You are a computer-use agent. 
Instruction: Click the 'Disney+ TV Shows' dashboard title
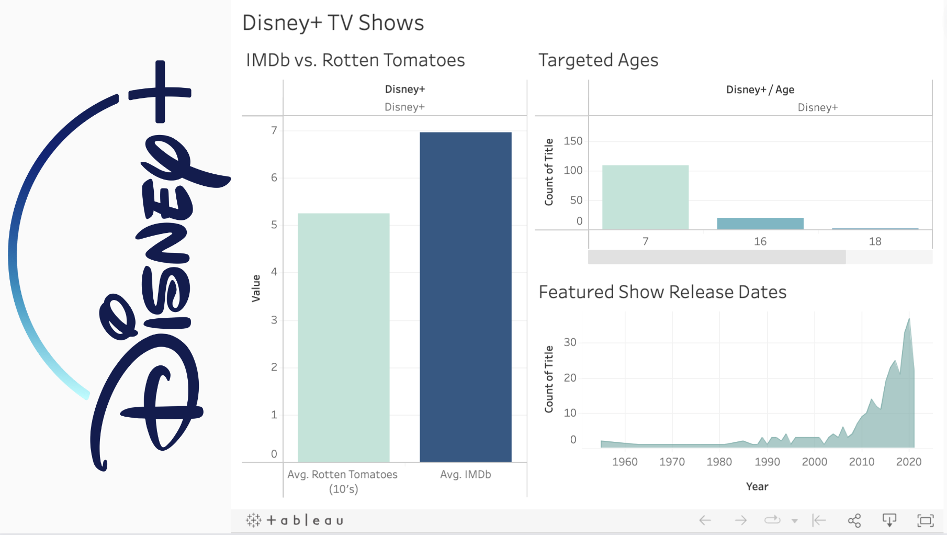pos(333,23)
